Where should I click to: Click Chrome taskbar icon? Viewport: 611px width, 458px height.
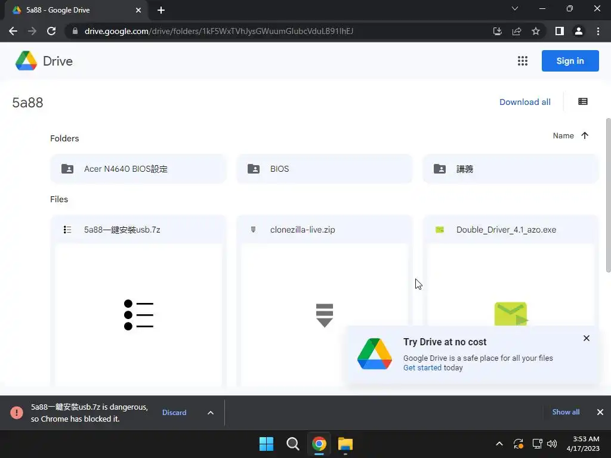tap(319, 444)
